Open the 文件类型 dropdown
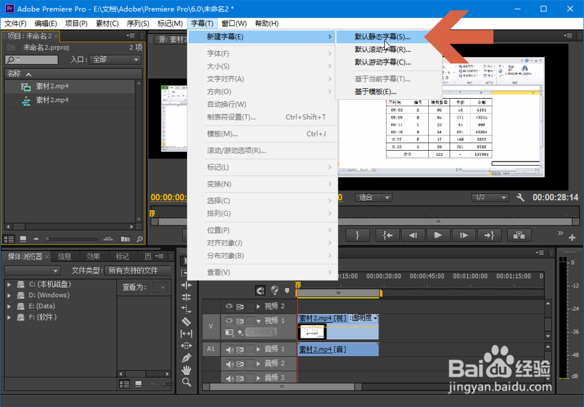This screenshot has width=584, height=407. point(138,270)
